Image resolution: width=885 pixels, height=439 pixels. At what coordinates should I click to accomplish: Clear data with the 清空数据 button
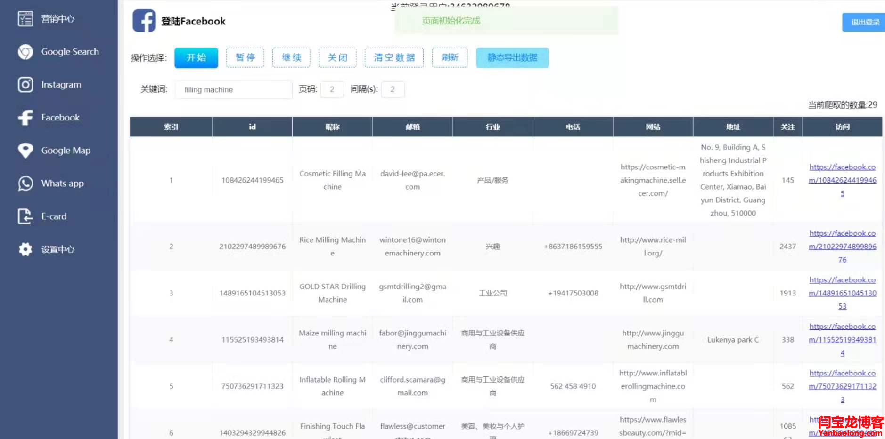(x=394, y=57)
